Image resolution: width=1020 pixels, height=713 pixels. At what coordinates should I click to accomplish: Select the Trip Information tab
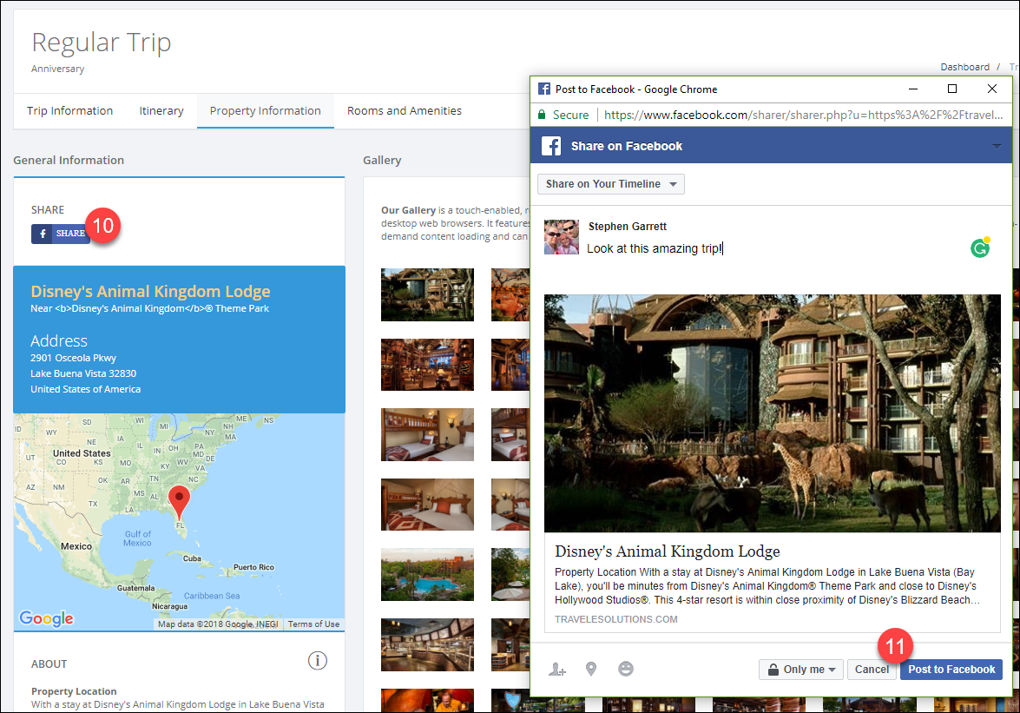coord(69,111)
